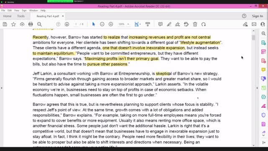Switch to the Tools tab
The height and width of the screenshot is (151, 268).
(x=21, y=16)
